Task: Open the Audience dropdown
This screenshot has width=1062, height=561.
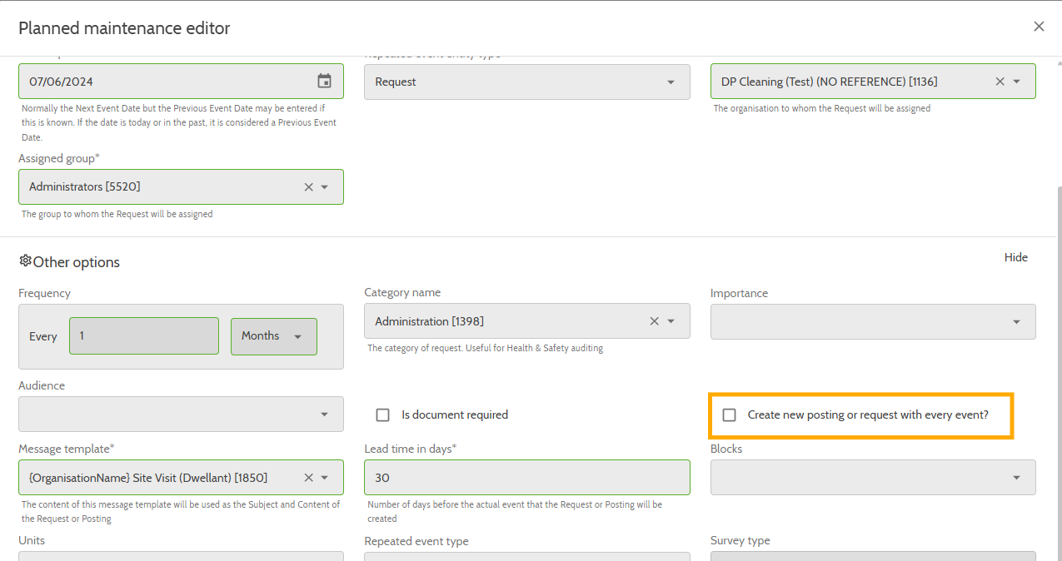Action: pyautogui.click(x=325, y=414)
